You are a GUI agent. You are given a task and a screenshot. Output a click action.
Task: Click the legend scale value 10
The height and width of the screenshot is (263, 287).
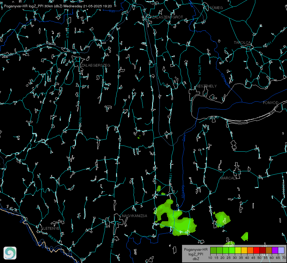(x=210, y=258)
